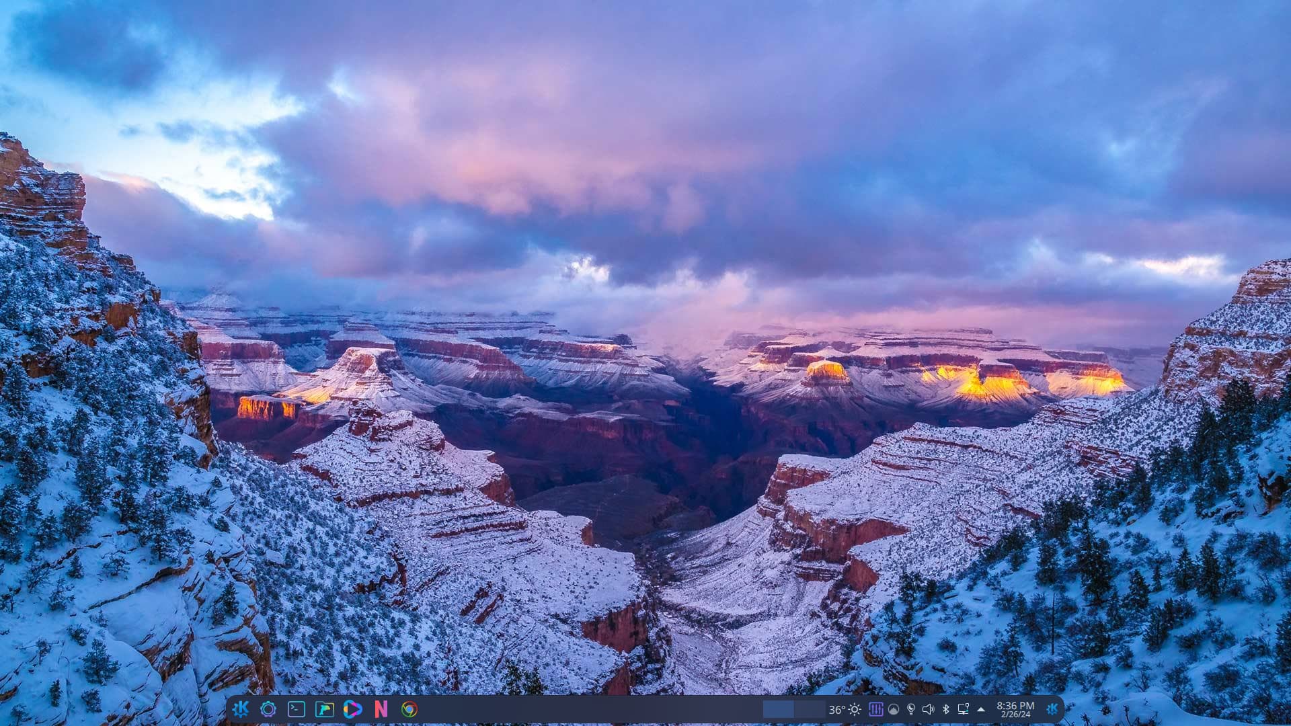Open the wired network connections icon
The width and height of the screenshot is (1291, 726).
click(x=963, y=709)
